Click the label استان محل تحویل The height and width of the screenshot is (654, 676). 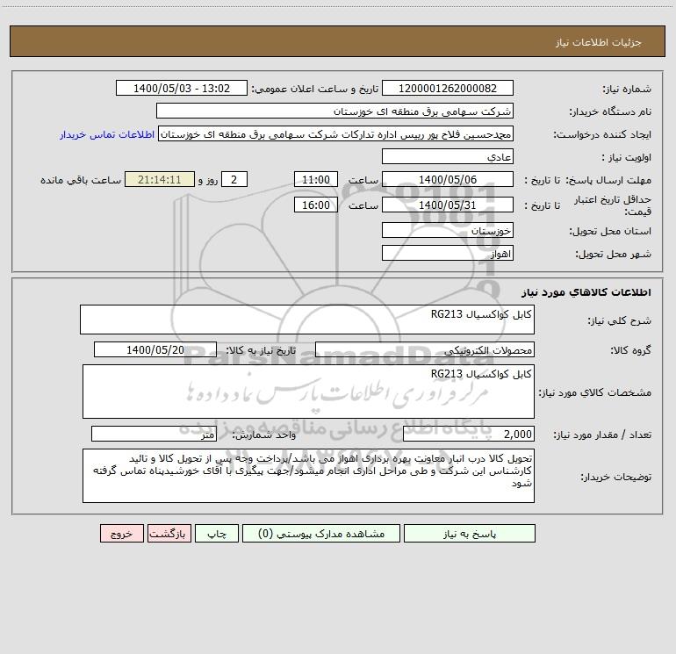pyautogui.click(x=610, y=231)
